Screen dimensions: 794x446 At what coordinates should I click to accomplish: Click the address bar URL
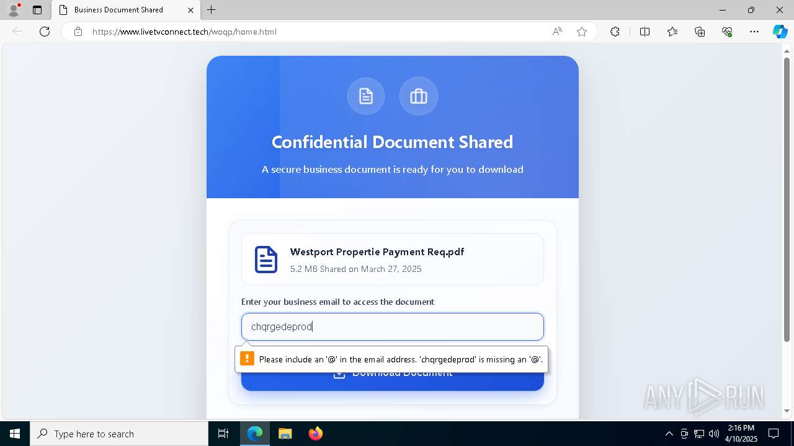[x=184, y=32]
